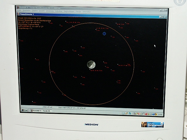Click the Vergrößerung = 7.0 text
This screenshot has height=140, width=187.
pos(25,28)
